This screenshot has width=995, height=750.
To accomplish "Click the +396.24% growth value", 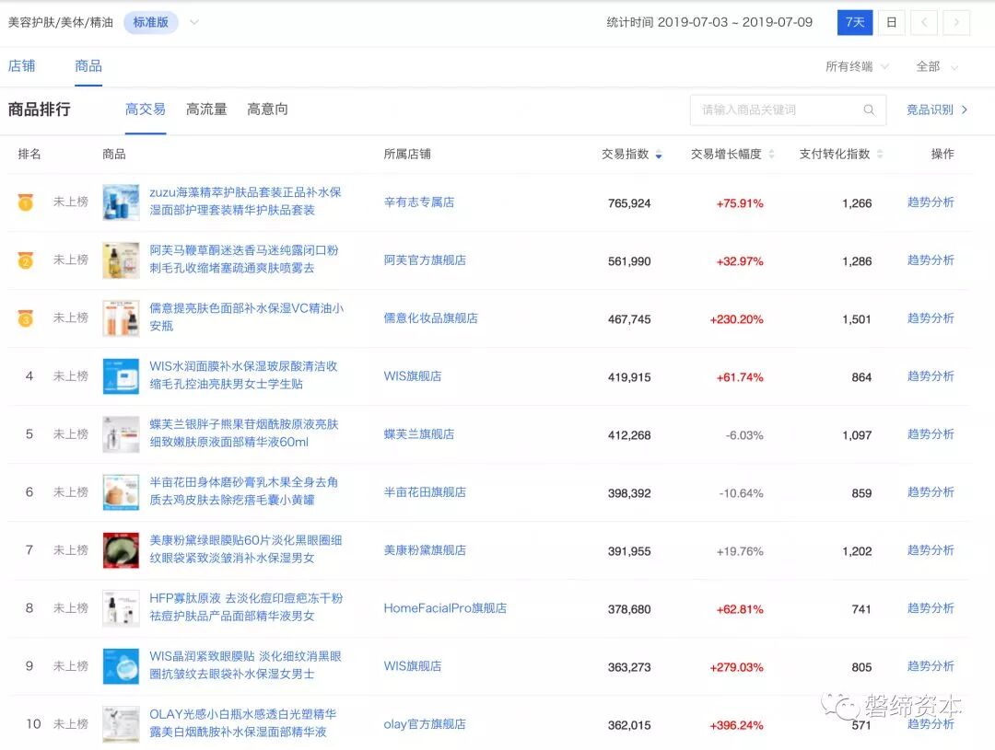I will click(736, 725).
